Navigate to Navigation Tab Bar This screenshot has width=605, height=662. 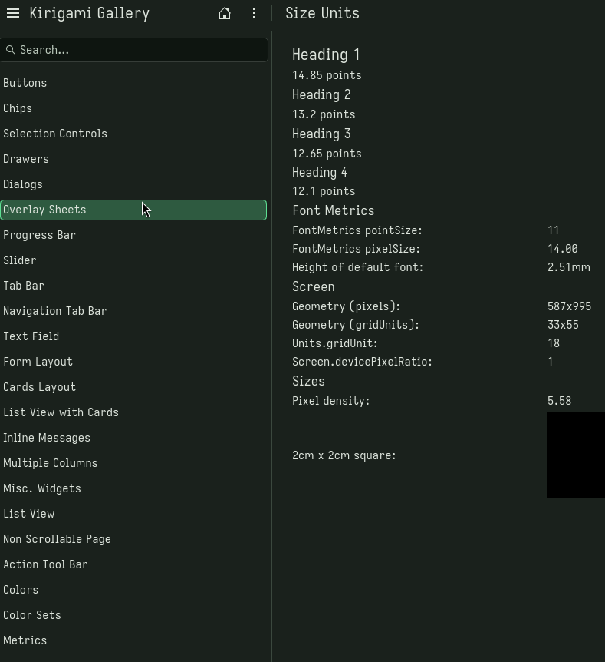click(54, 311)
